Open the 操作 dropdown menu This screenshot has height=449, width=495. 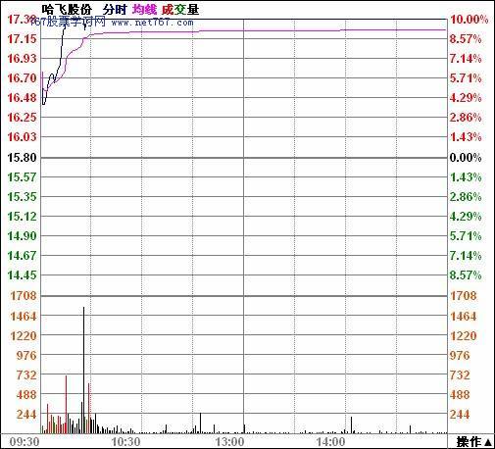tap(474, 442)
